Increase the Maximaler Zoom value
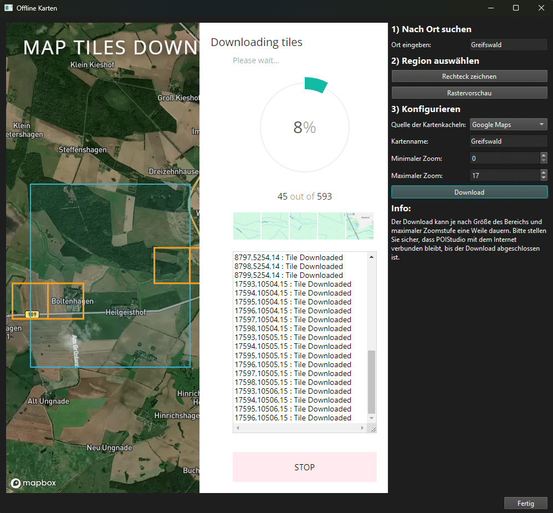553x513 pixels. (x=544, y=172)
